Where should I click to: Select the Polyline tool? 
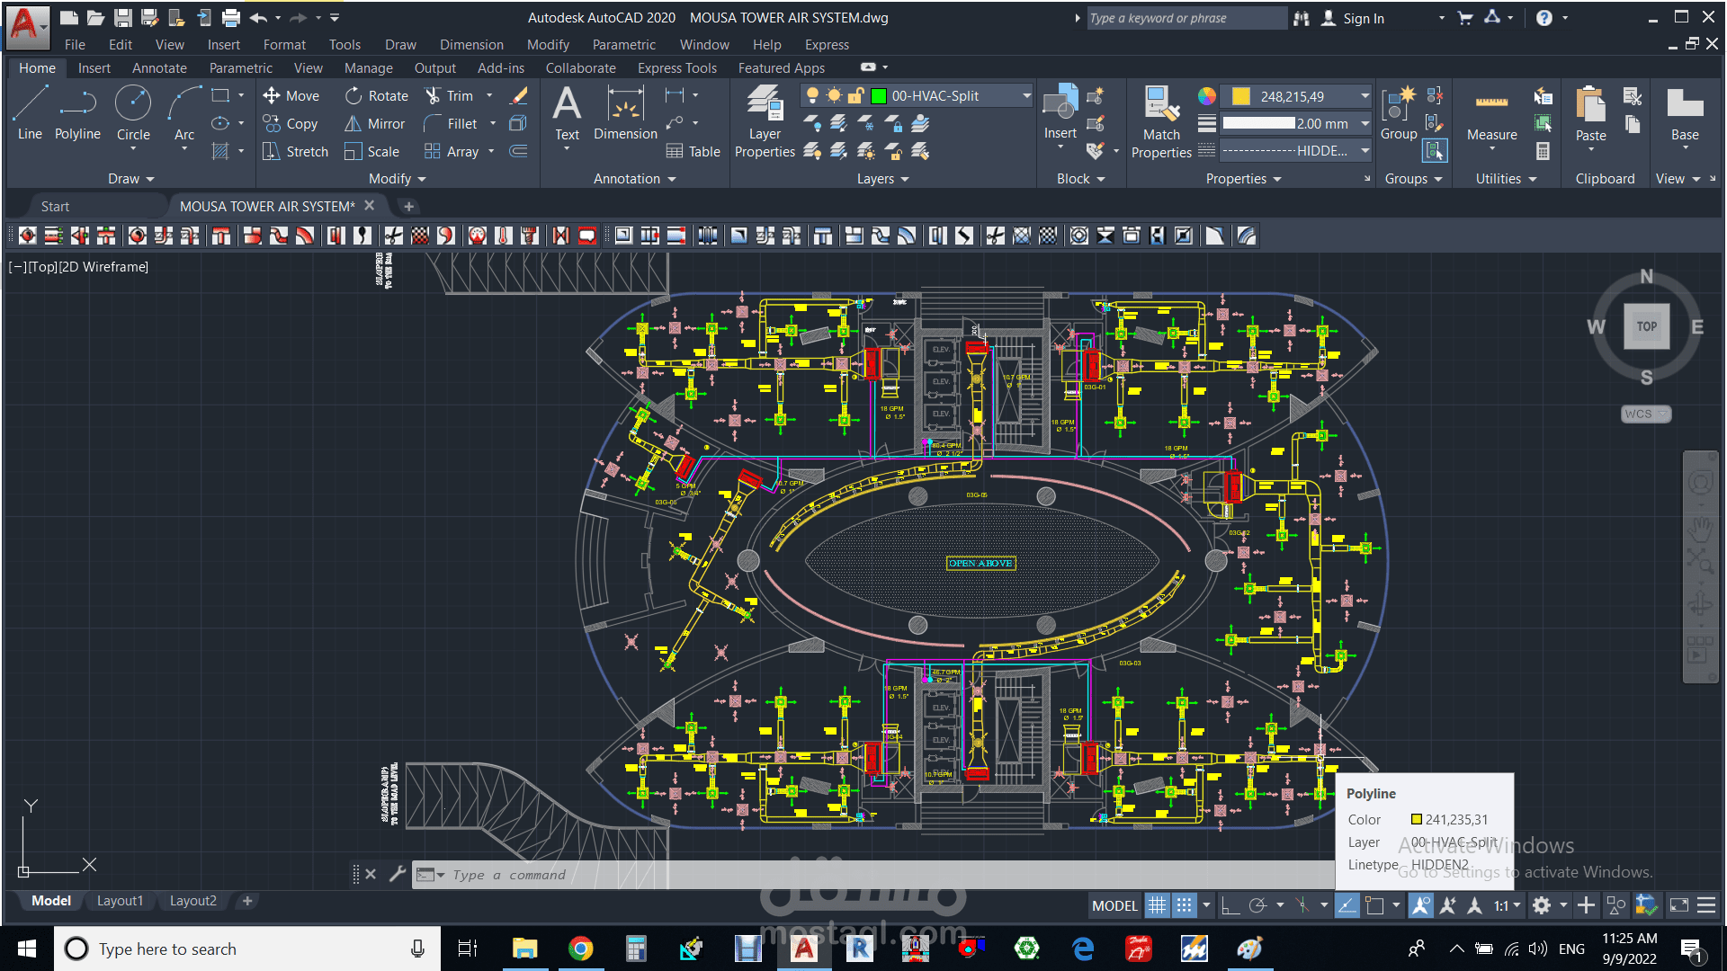click(x=77, y=112)
